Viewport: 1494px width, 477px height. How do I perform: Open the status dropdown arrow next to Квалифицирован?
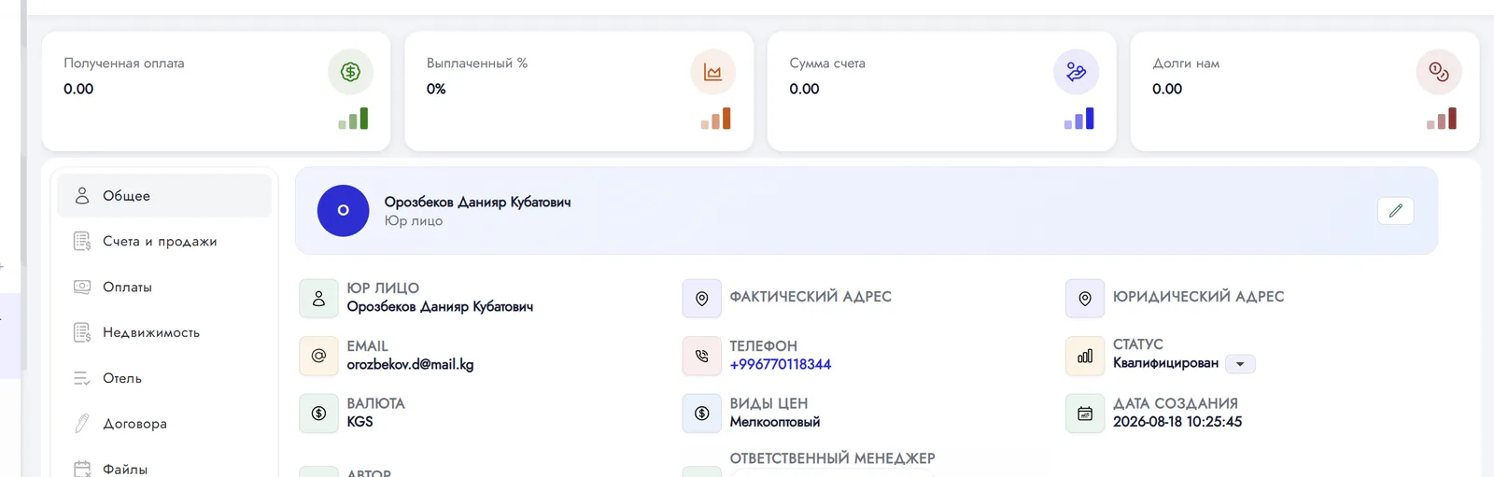(x=1240, y=364)
